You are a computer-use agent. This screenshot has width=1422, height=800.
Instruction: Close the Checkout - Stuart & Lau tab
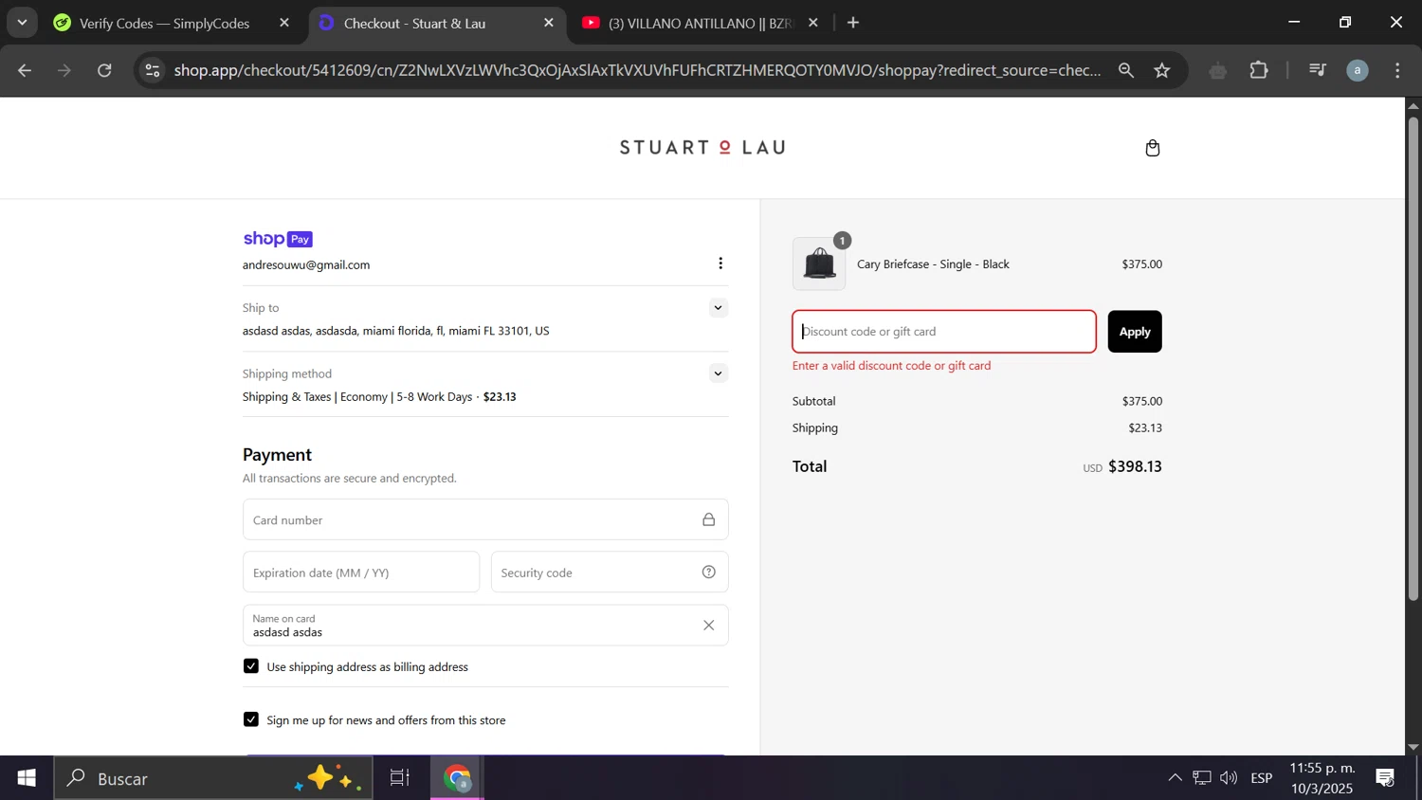[549, 23]
